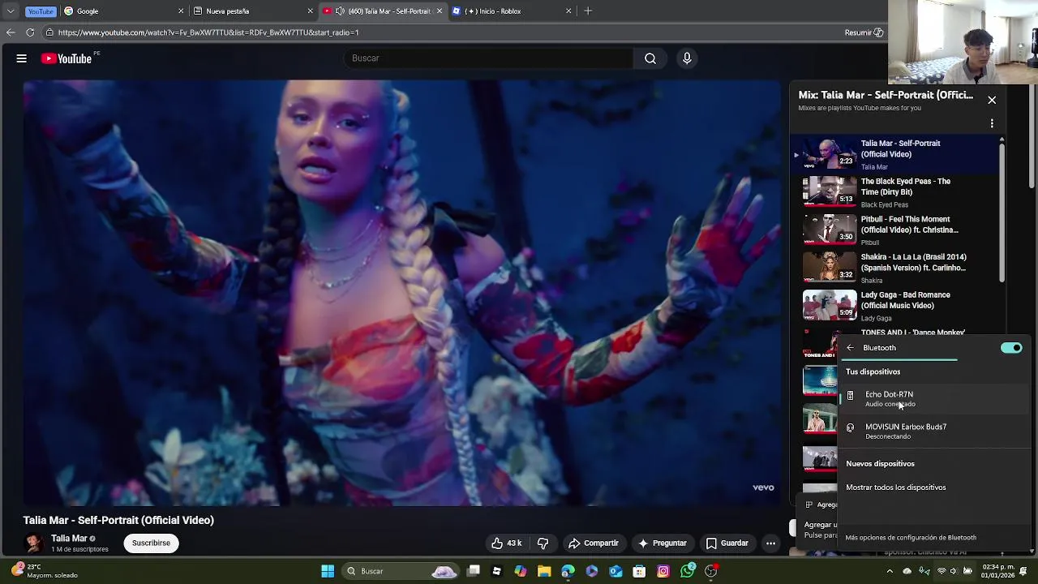Viewport: 1038px width, 584px height.
Task: Open the weather widget showing 23°C
Action: tap(46, 571)
